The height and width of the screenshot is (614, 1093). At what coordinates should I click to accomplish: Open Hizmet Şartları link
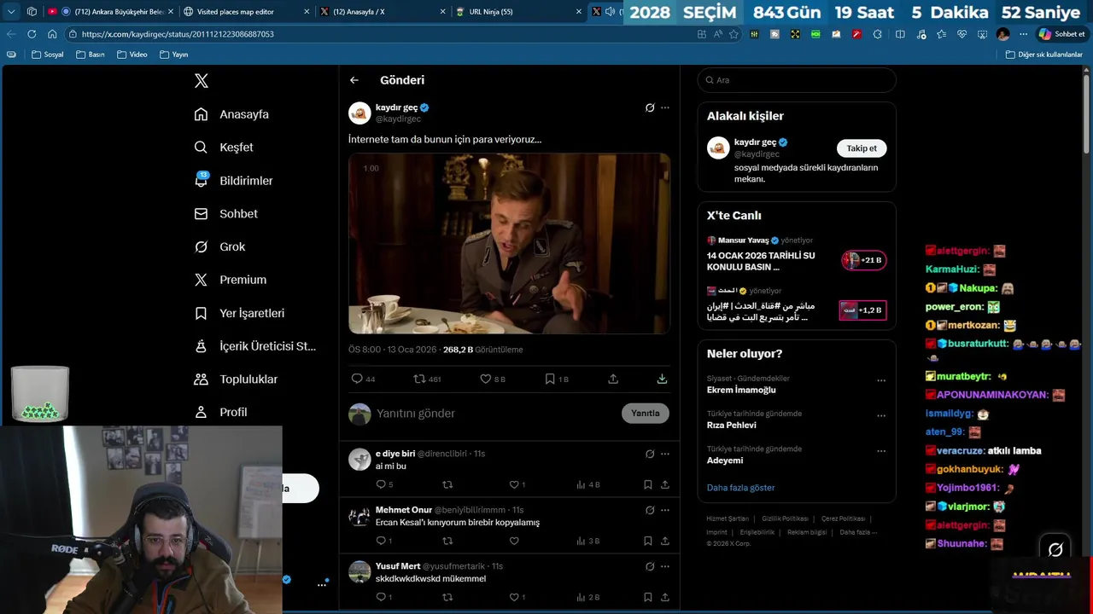point(728,518)
